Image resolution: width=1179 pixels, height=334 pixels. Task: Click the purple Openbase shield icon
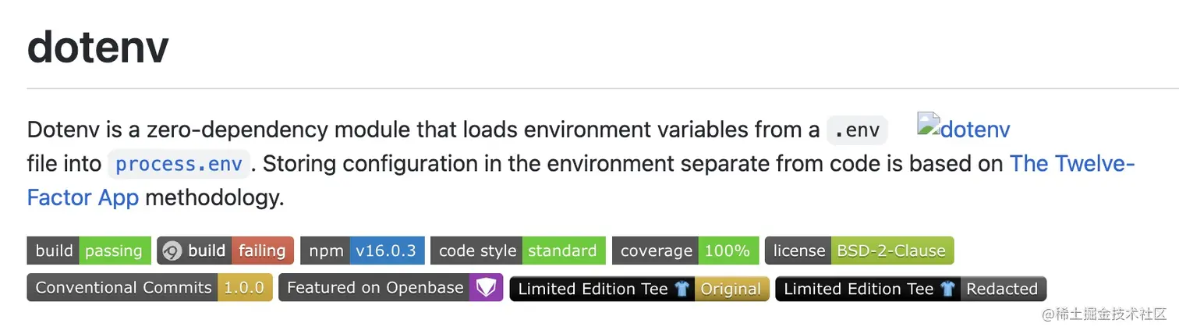(x=486, y=288)
